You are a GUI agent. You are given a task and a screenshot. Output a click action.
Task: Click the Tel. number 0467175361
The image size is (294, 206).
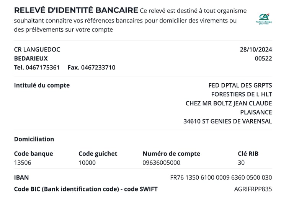[x=42, y=67]
